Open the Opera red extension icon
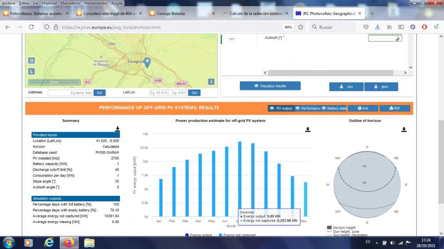The width and height of the screenshot is (444, 249). (424, 27)
